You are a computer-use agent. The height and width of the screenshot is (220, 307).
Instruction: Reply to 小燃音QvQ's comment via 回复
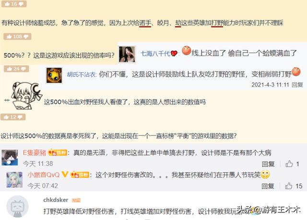pyautogui.click(x=268, y=186)
